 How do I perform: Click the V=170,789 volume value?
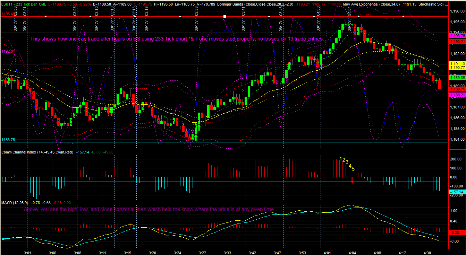[207, 4]
